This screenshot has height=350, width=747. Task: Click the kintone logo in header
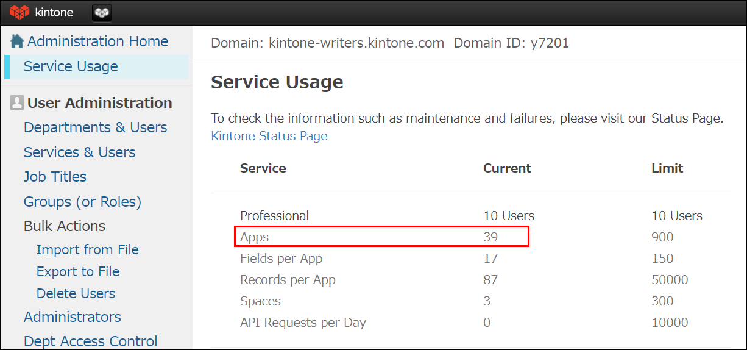(41, 12)
